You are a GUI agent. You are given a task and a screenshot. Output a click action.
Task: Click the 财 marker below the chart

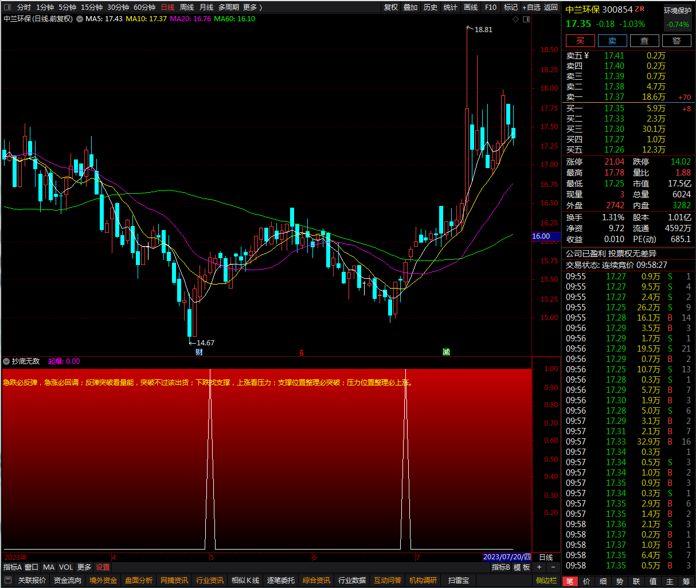pos(199,352)
